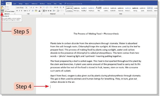Viewport: 160px width, 96px height.
Task: Apply the Title style
Action: (99, 9)
